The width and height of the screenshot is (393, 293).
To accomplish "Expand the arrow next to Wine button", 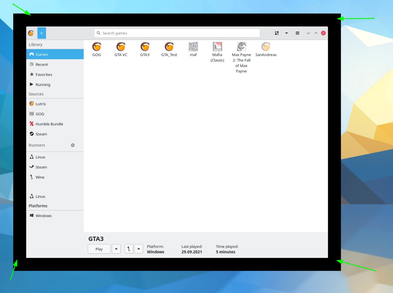I will click(x=139, y=249).
